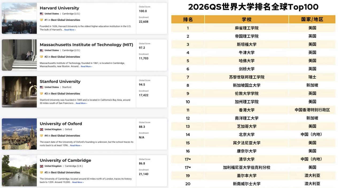Click the ranking badge icon beside Cambridge's #5
The height and width of the screenshot is (188, 338).
pyautogui.click(x=41, y=172)
